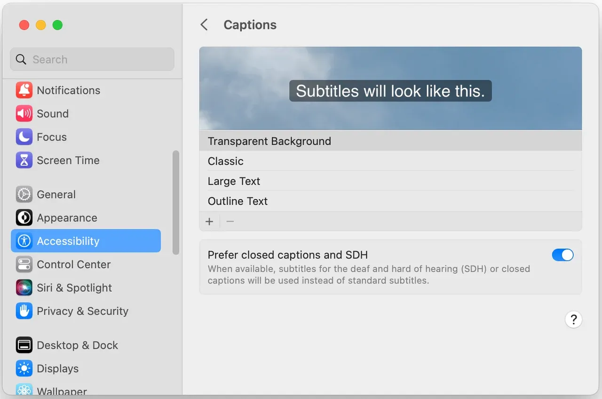Click the 'Subtitles will look like this.' sample text

coord(390,91)
